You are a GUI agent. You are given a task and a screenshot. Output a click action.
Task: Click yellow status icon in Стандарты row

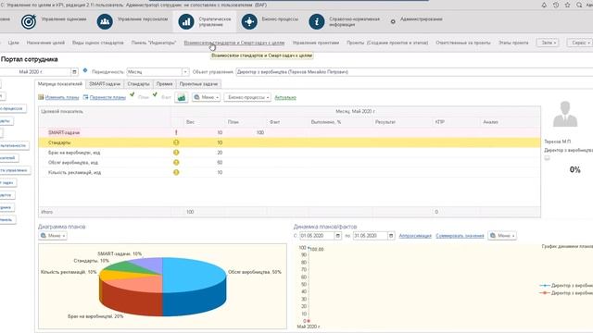176,142
